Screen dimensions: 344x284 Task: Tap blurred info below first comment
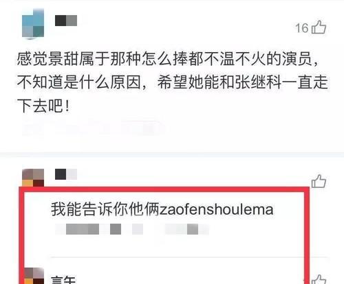tap(93, 127)
